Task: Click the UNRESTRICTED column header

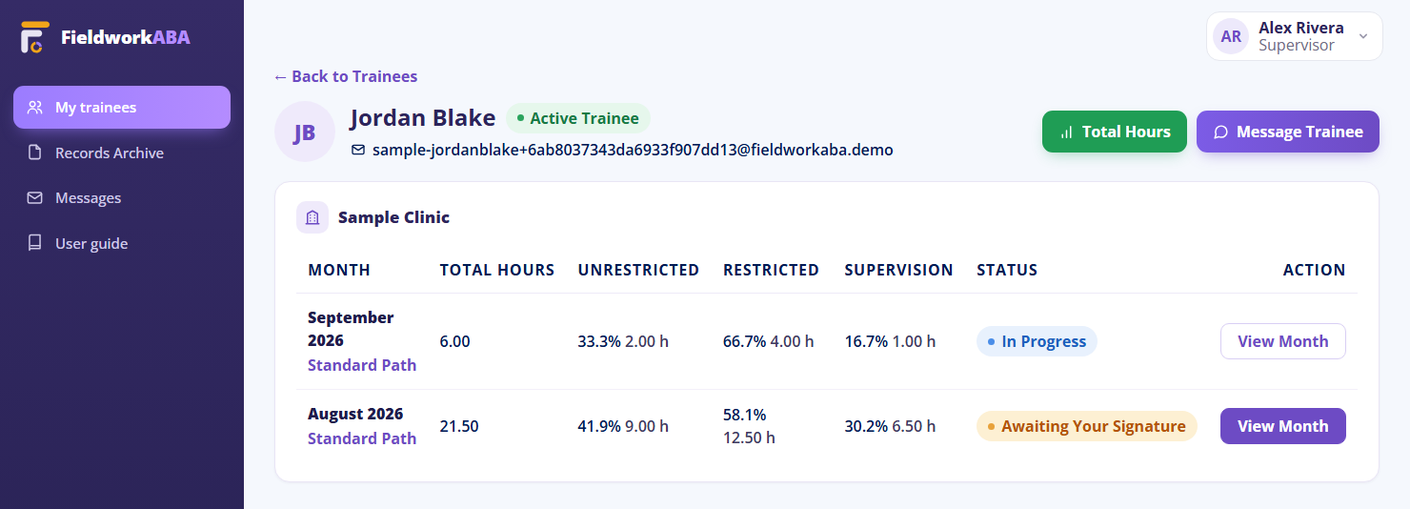Action: click(x=638, y=270)
